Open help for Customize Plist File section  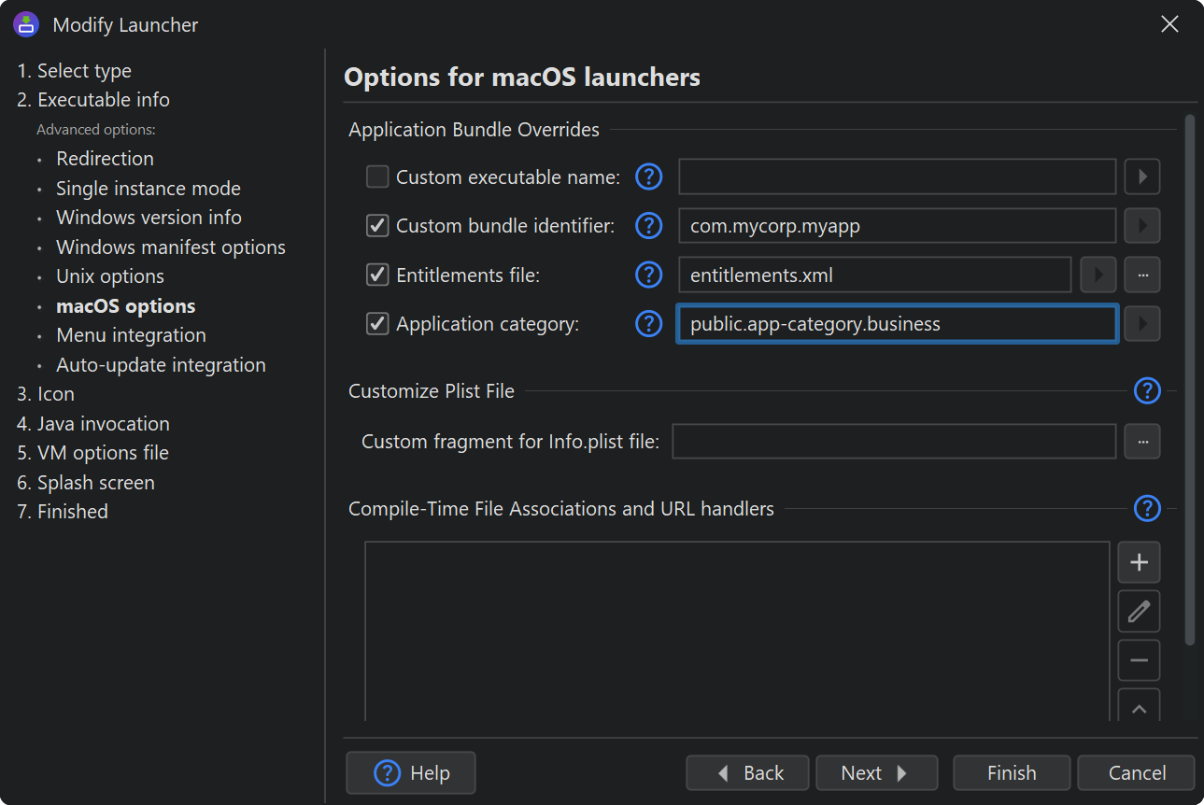point(1146,391)
